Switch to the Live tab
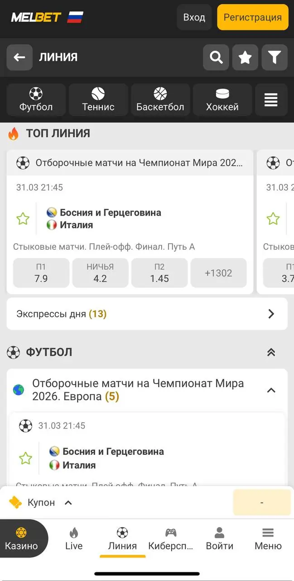 coord(74,539)
